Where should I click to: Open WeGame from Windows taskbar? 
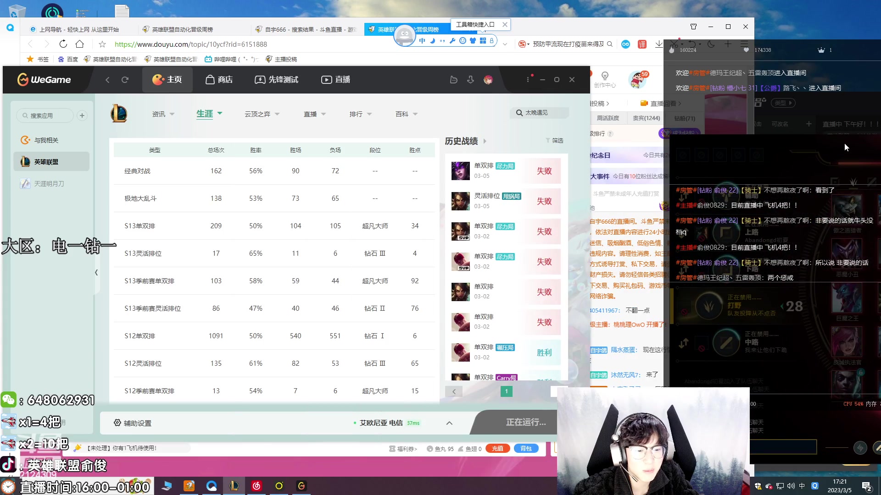301,486
